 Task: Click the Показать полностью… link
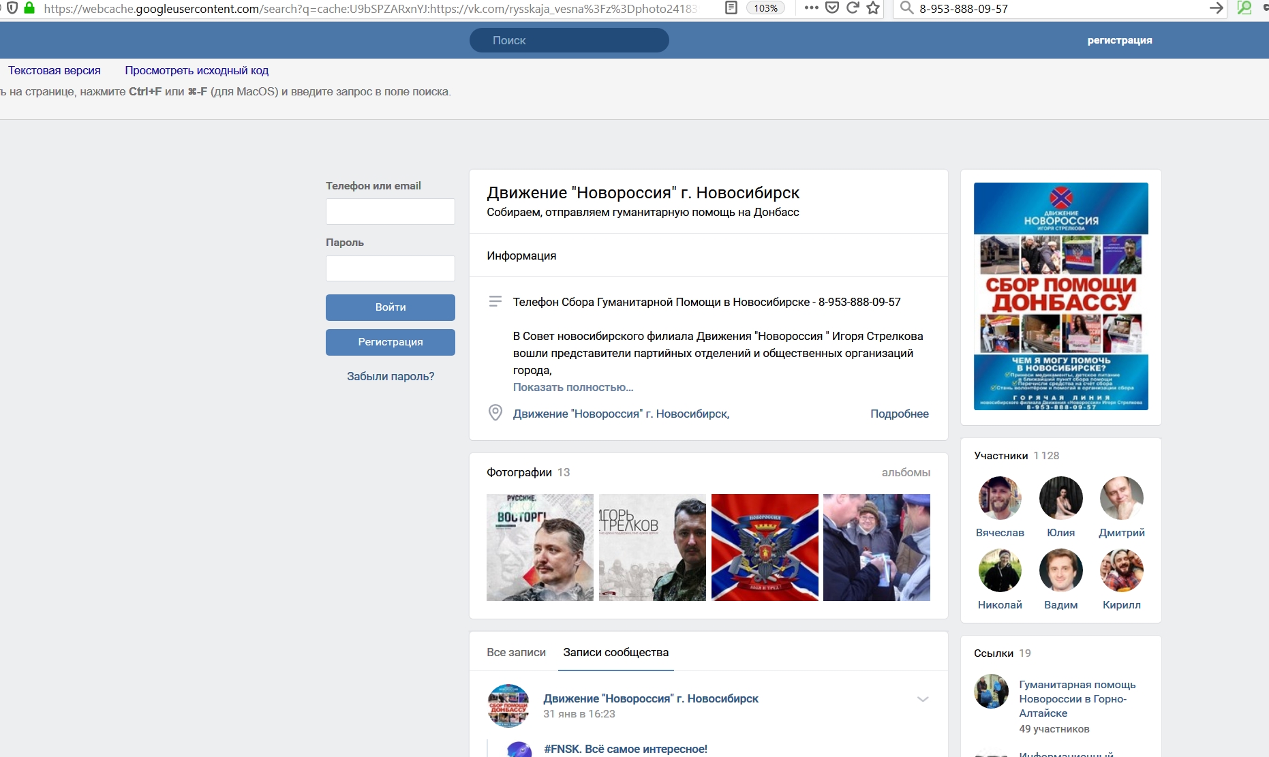573,387
